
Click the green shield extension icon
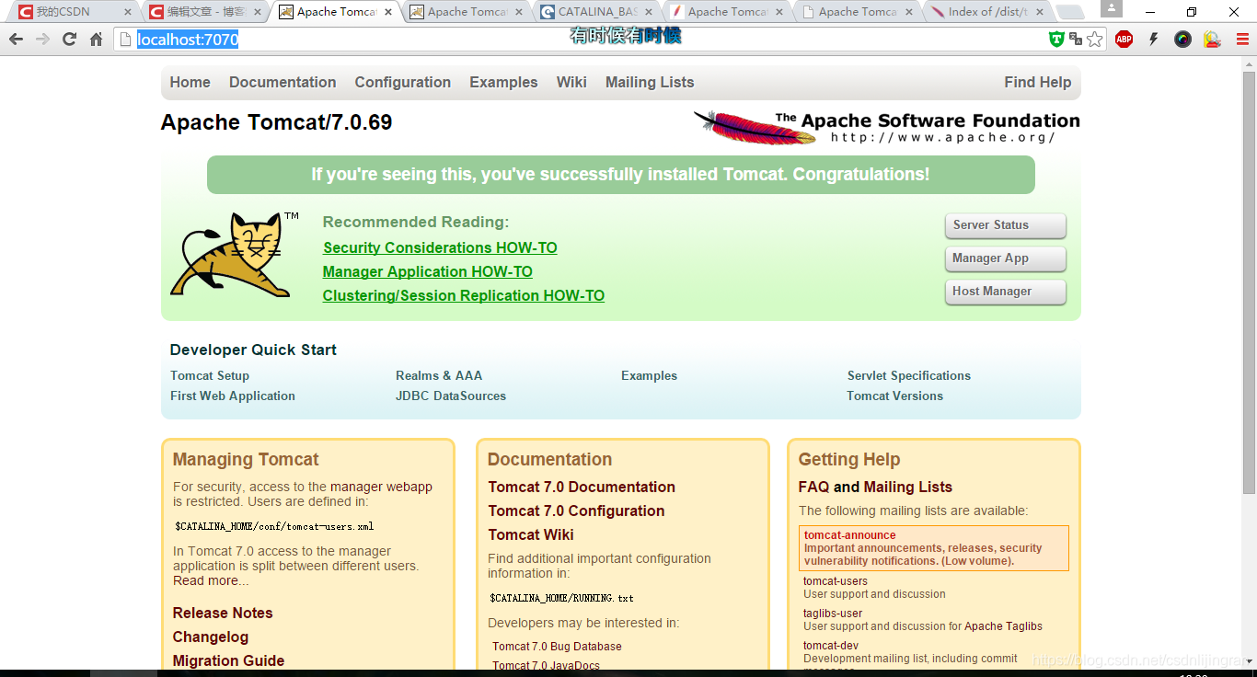click(x=1056, y=39)
